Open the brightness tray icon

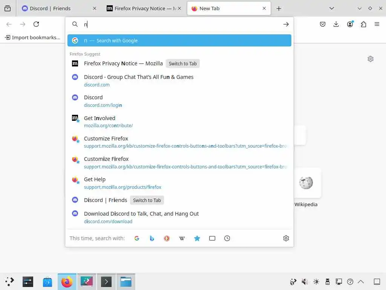(316, 282)
